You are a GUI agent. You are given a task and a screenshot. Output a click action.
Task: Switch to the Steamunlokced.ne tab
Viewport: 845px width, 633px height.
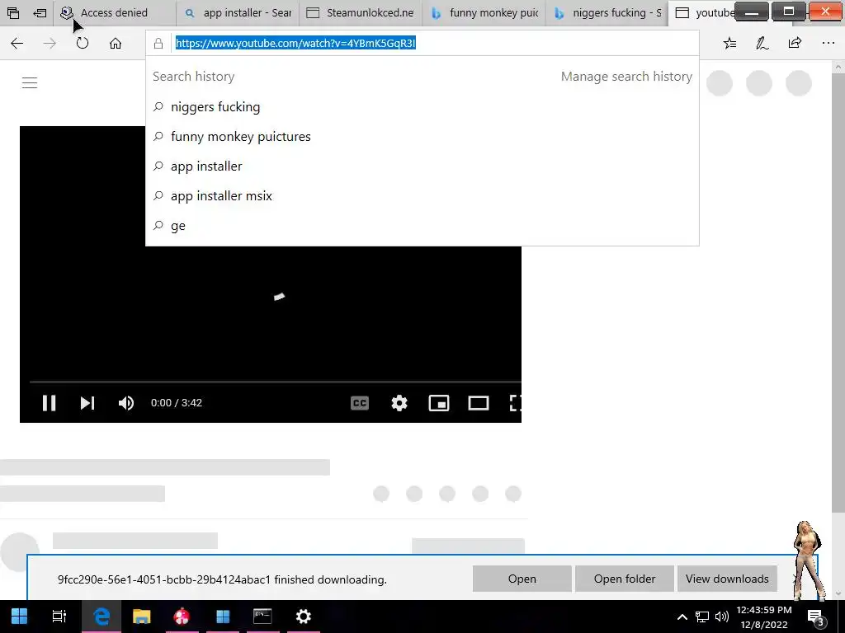[x=360, y=12]
